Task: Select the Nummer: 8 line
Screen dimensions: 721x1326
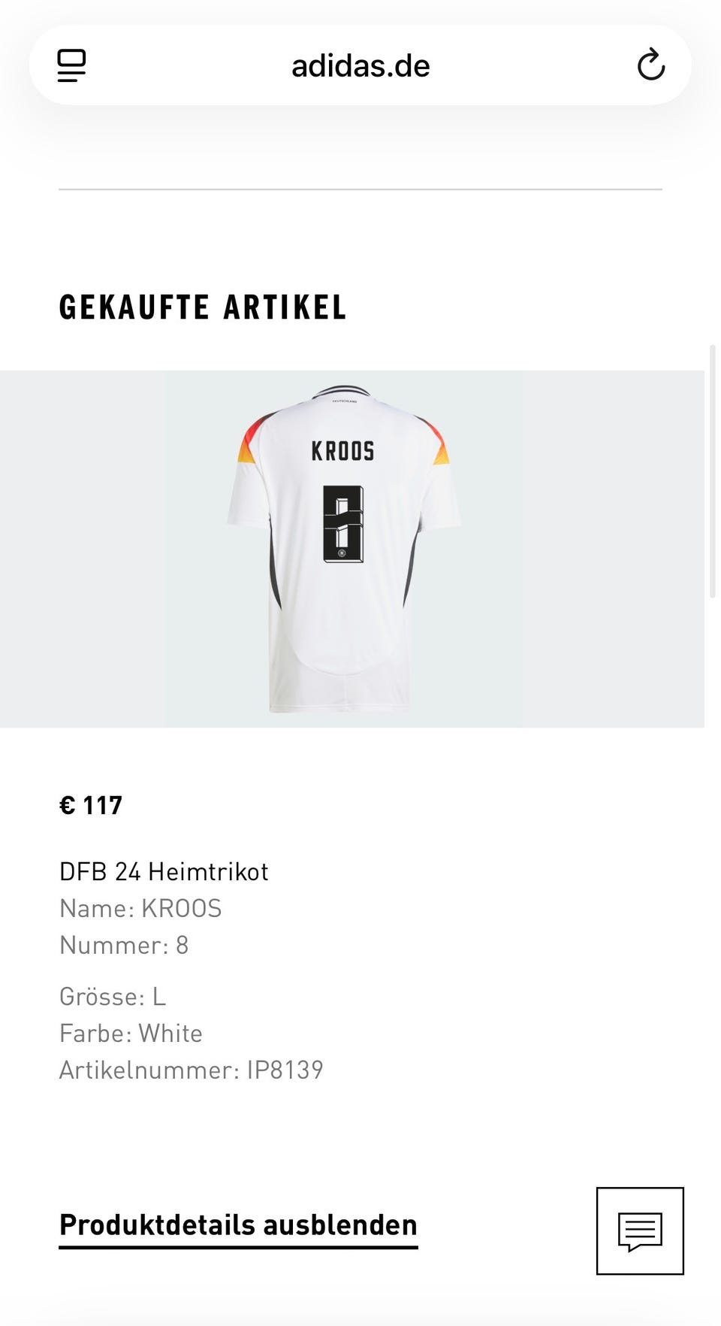Action: point(124,945)
